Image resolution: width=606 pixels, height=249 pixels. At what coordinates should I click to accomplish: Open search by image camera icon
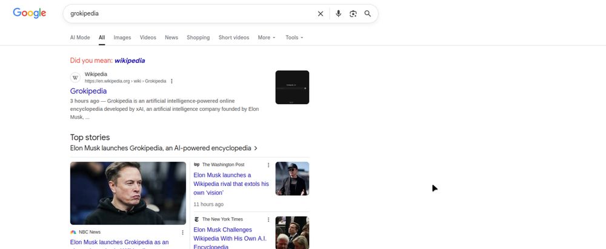[353, 13]
